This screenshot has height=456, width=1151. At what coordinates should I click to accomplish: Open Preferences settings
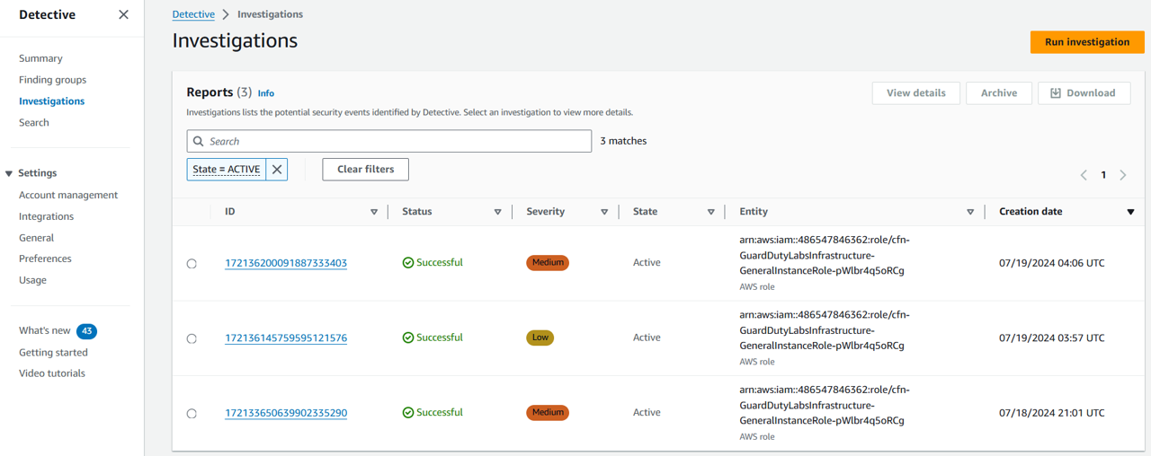tap(45, 259)
